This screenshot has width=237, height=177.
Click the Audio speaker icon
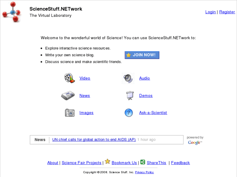128,78
